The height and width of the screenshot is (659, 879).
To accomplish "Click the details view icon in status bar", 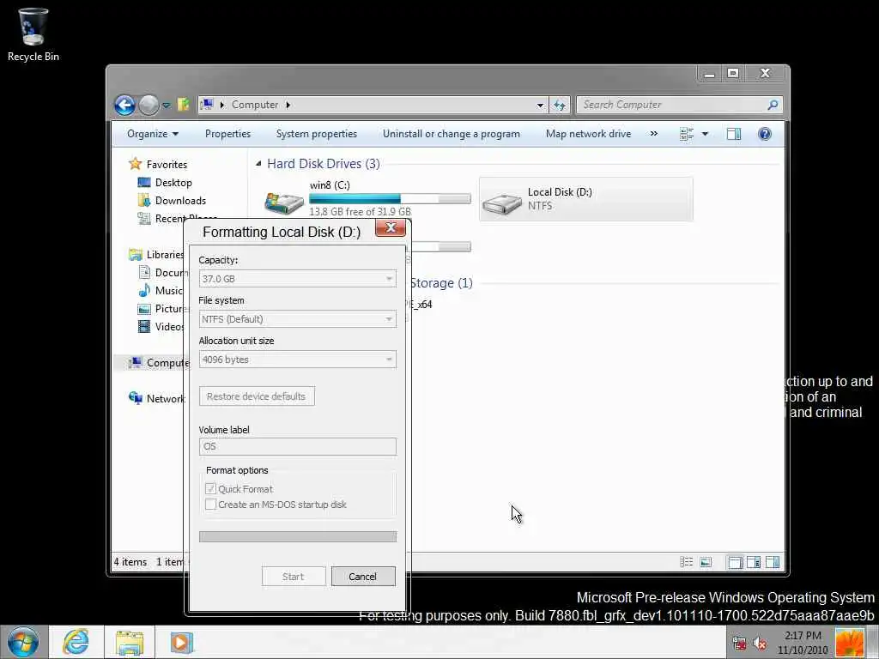I will click(x=686, y=562).
